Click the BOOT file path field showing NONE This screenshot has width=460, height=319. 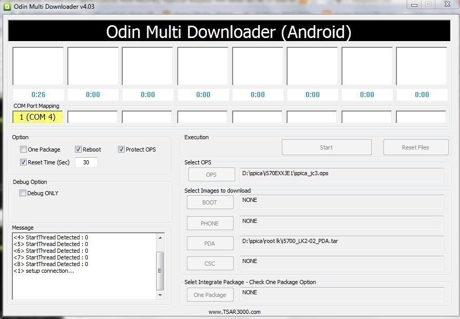point(342,202)
